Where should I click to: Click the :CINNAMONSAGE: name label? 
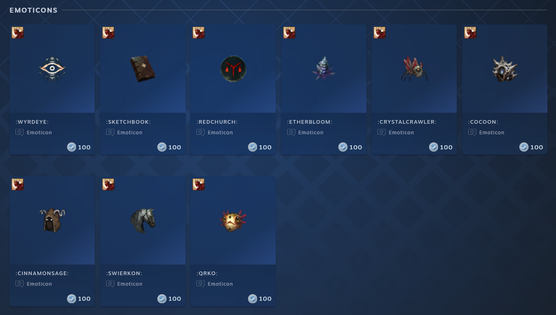[42, 273]
